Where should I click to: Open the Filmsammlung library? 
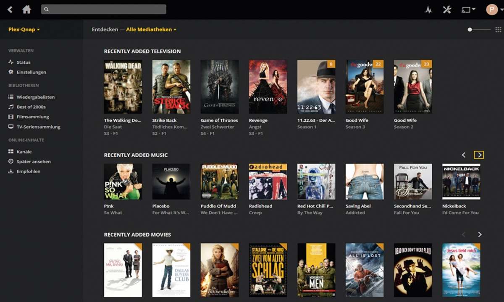(33, 117)
